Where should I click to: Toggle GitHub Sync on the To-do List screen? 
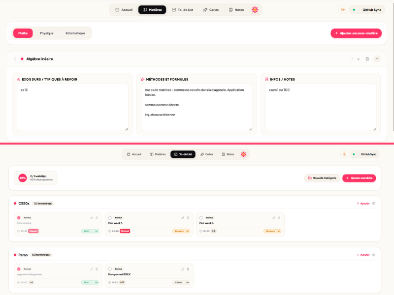(364, 154)
